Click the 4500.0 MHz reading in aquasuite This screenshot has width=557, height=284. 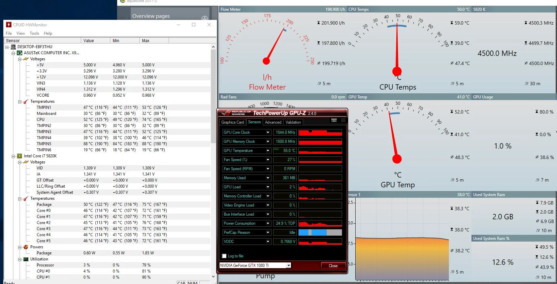pos(497,53)
